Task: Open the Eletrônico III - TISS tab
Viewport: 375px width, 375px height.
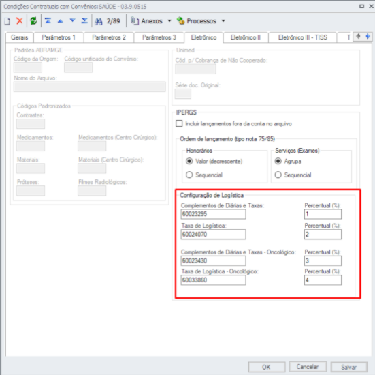Action: [303, 37]
